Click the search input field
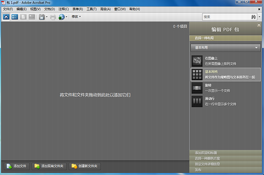Viewport: 264px width, 175px height. (x=227, y=17)
